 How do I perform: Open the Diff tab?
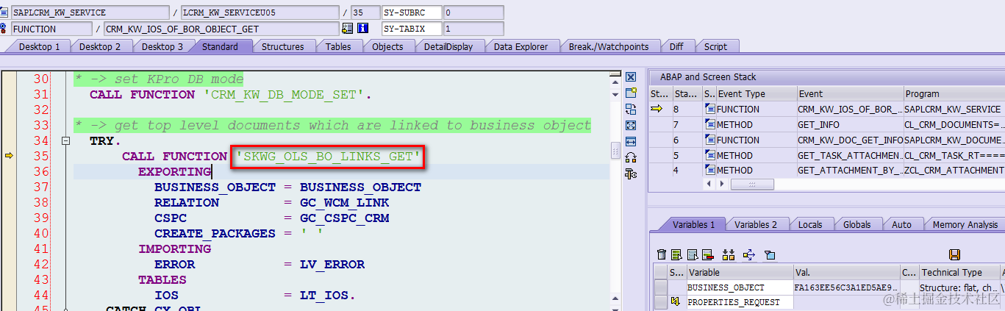(676, 46)
